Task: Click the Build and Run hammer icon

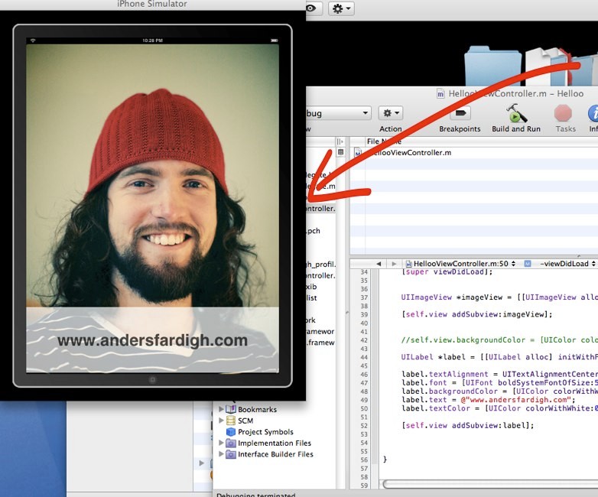Action: coord(516,114)
